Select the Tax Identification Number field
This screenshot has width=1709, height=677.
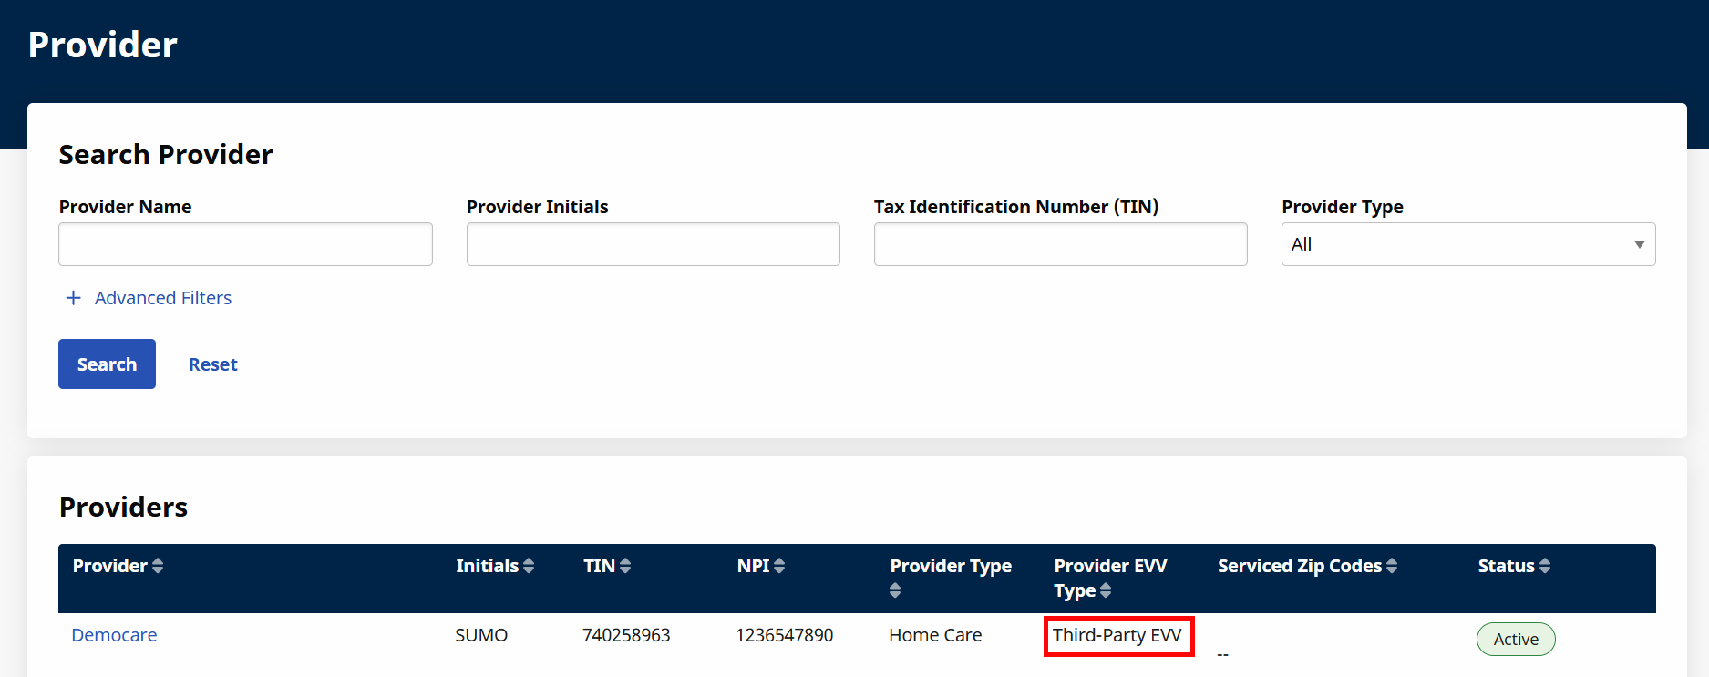(1060, 244)
